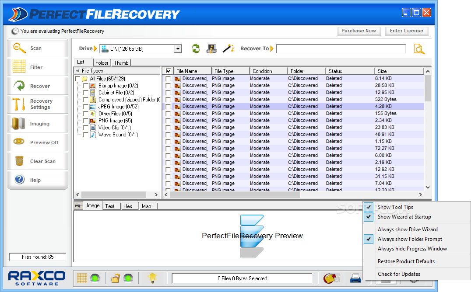Click the JPEG Image file type icon
Image resolution: width=471 pixels, height=292 pixels.
point(93,107)
